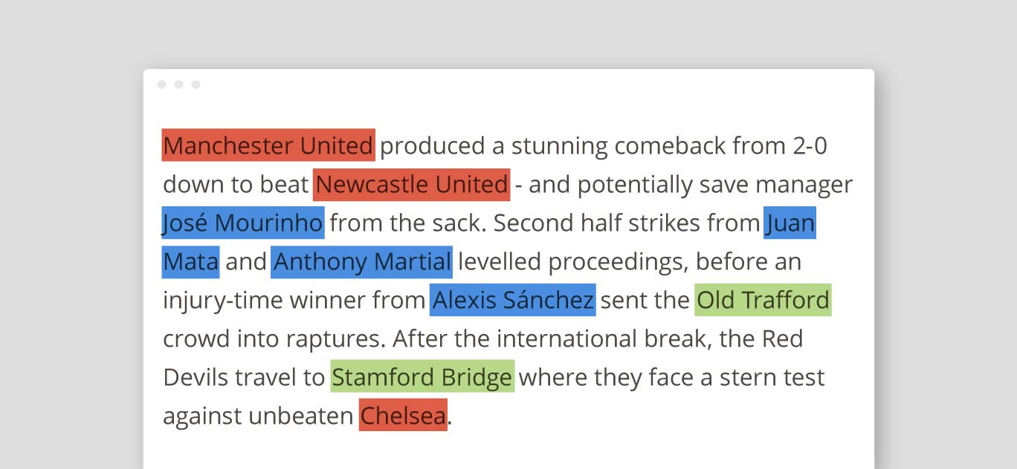This screenshot has height=469, width=1017.
Task: Click the Newcastle United entity highlight
Action: [411, 184]
